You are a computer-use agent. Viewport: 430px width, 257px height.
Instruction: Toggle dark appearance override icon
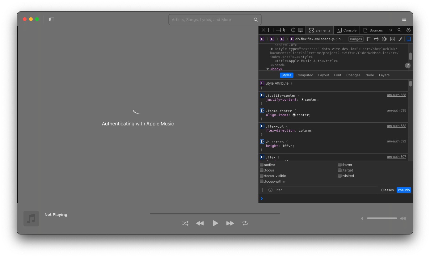coord(384,39)
